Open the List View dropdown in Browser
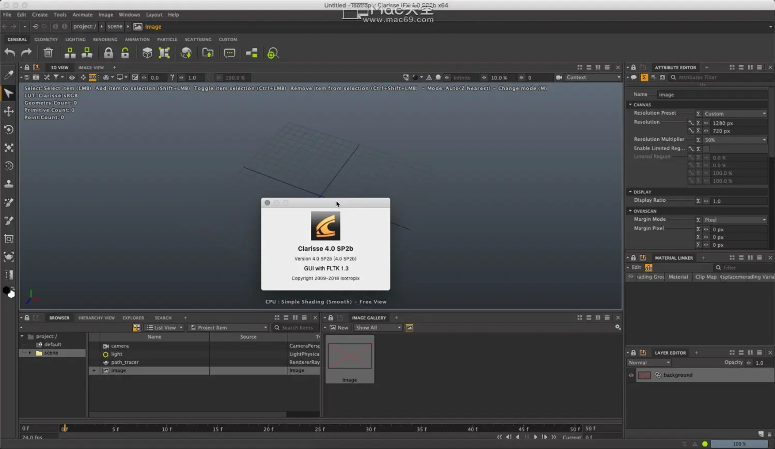Screen dimensions: 775x449 (164, 328)
